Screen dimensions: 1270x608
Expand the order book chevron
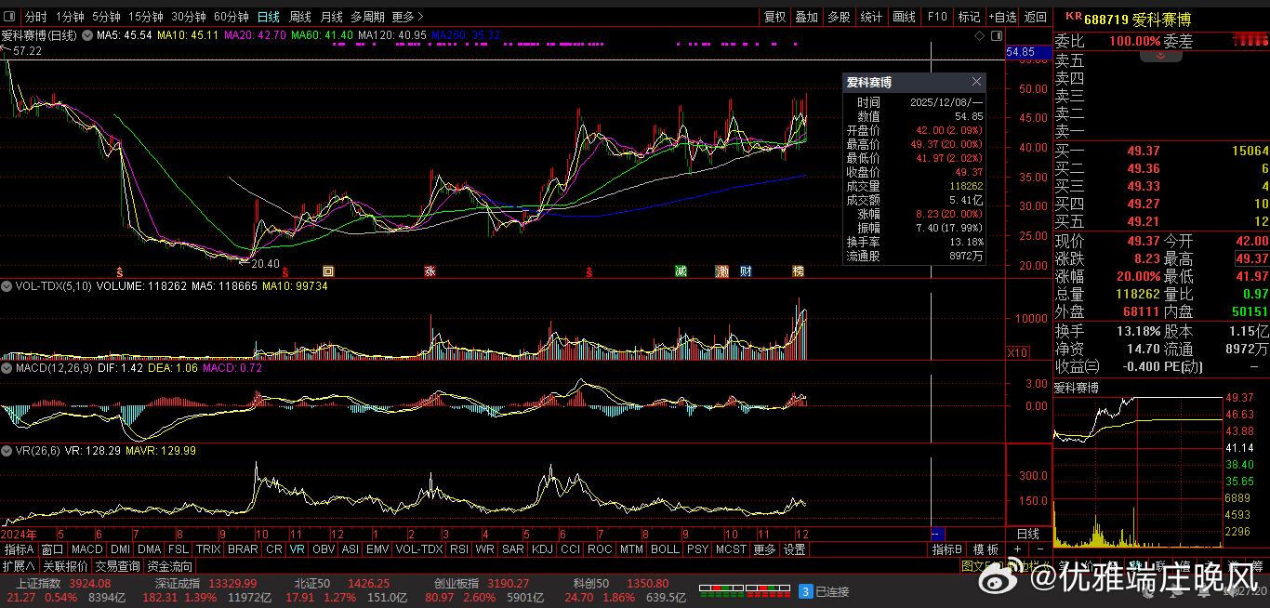pos(1160,57)
